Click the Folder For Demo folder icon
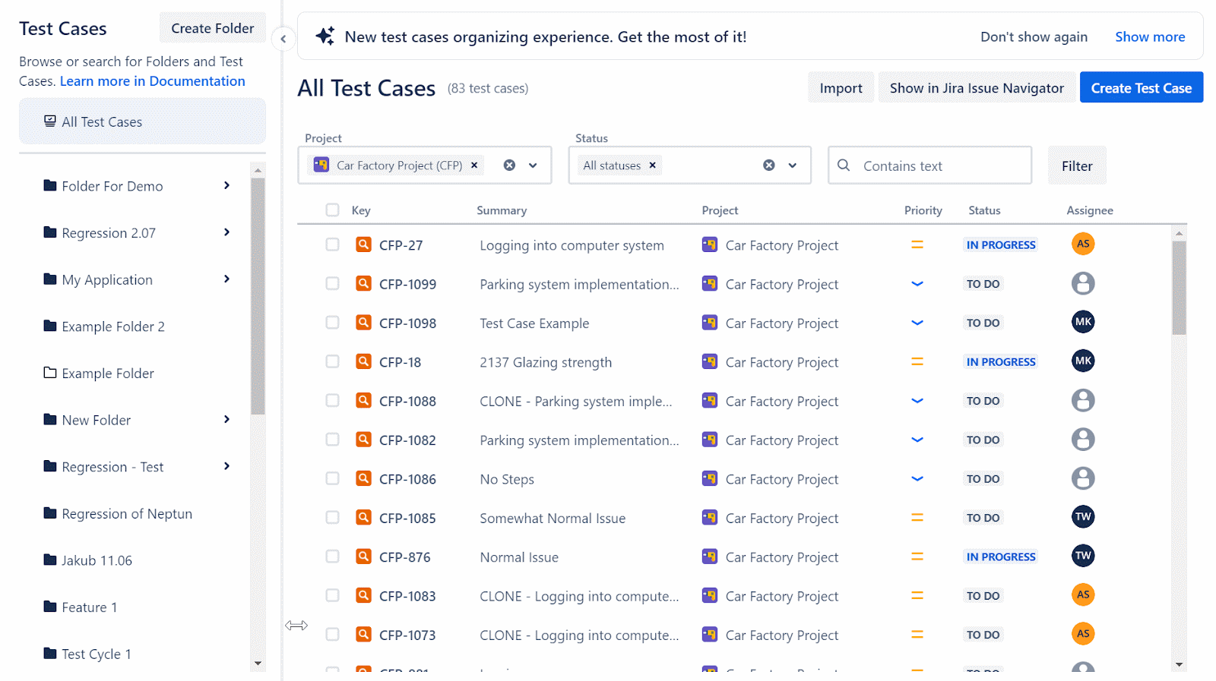This screenshot has width=1216, height=681. [50, 185]
